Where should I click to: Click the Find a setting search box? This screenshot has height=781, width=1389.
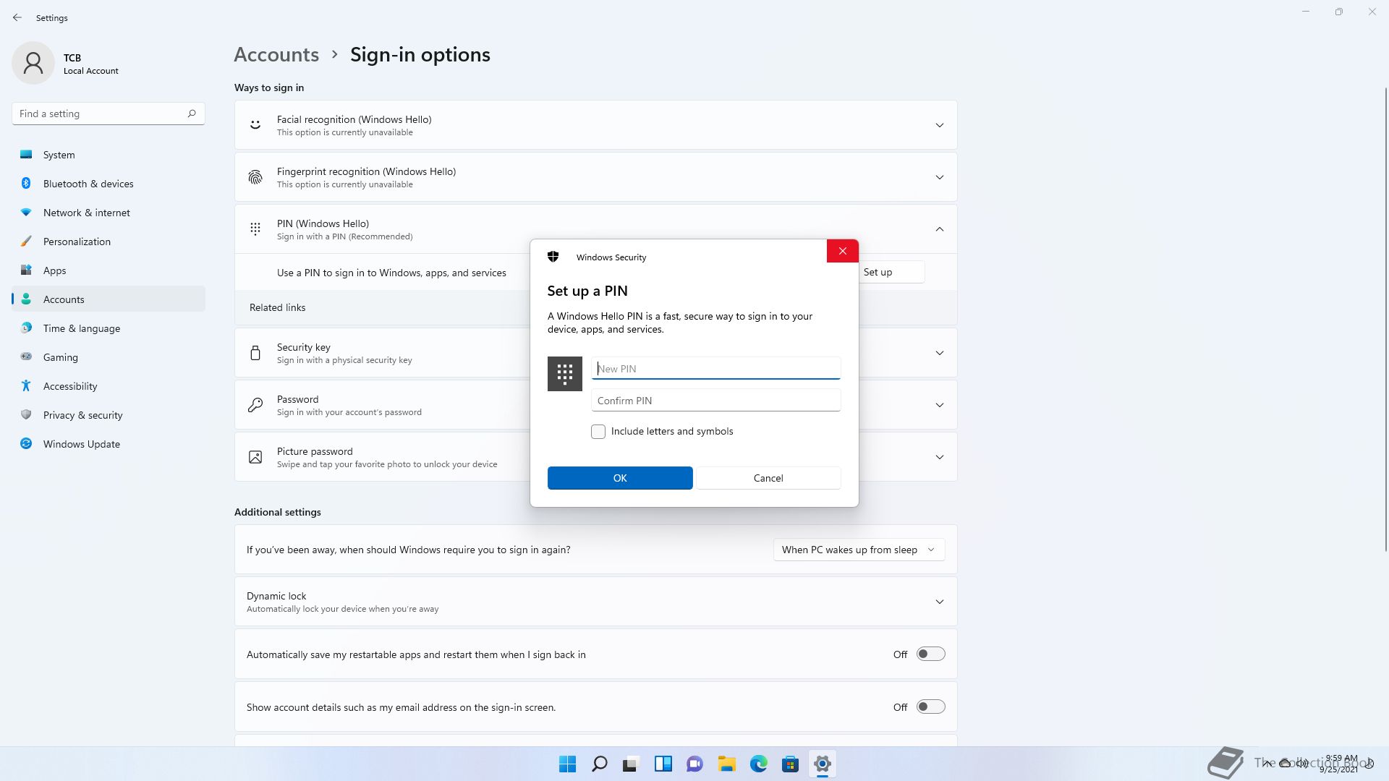click(x=109, y=114)
